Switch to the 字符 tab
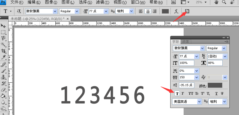This screenshot has height=115, width=239. point(175,42)
